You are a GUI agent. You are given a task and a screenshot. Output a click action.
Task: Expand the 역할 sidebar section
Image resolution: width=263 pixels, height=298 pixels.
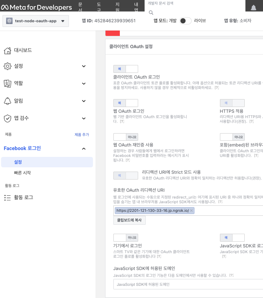(84, 83)
